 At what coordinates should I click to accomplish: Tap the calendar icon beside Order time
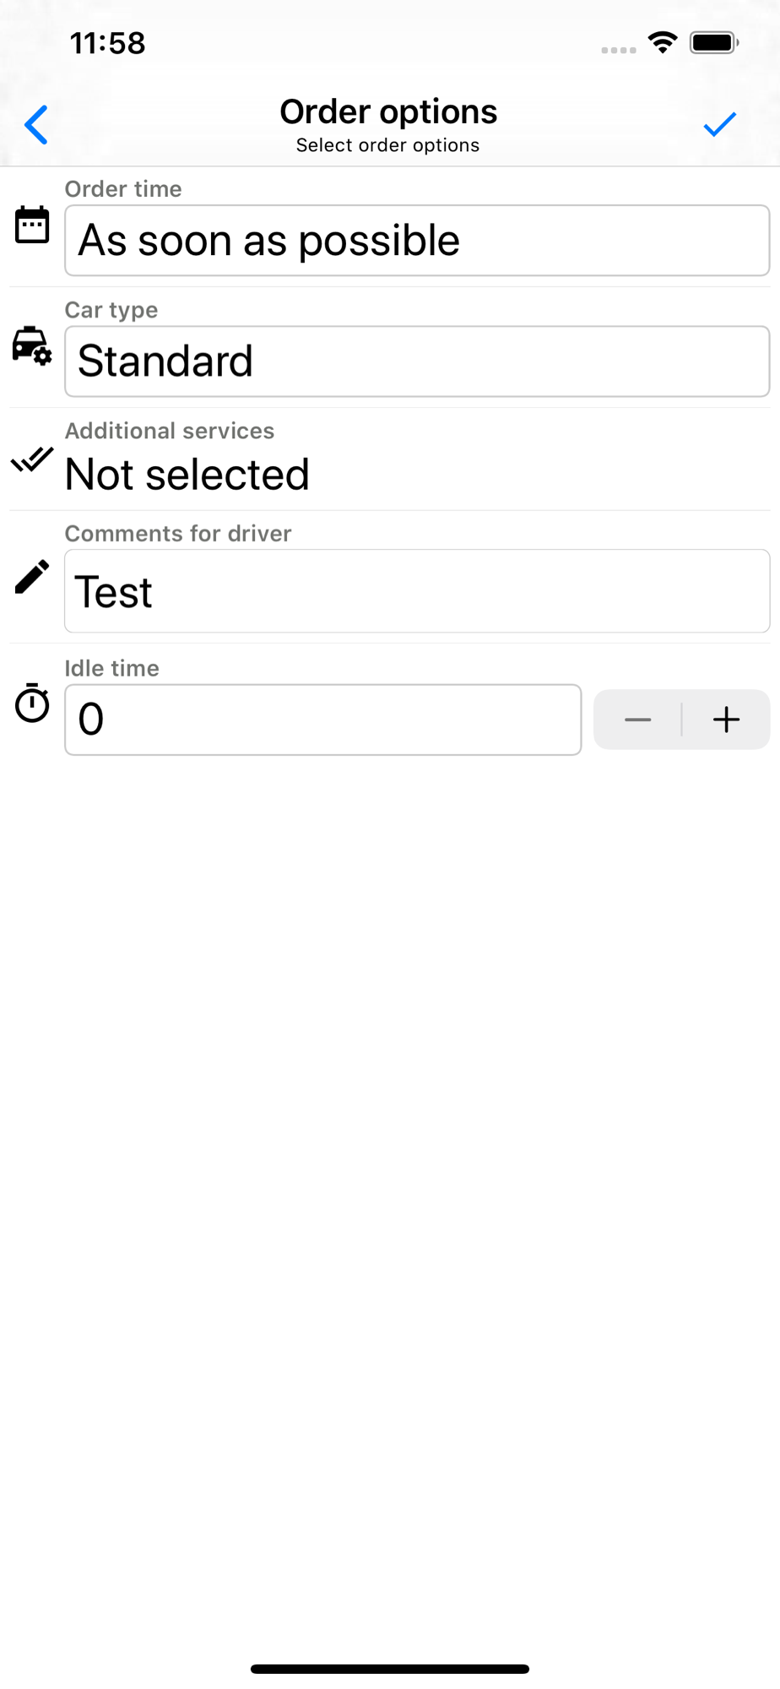32,225
